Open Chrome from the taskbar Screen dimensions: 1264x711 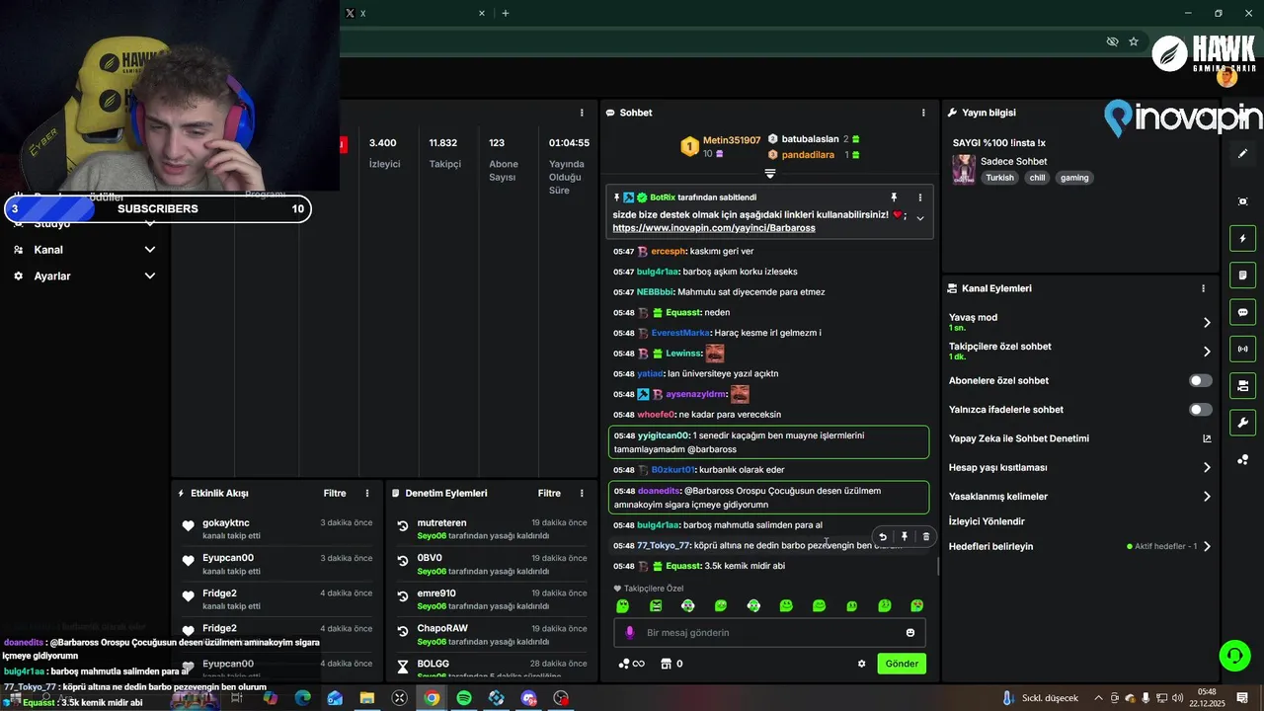[432, 698]
